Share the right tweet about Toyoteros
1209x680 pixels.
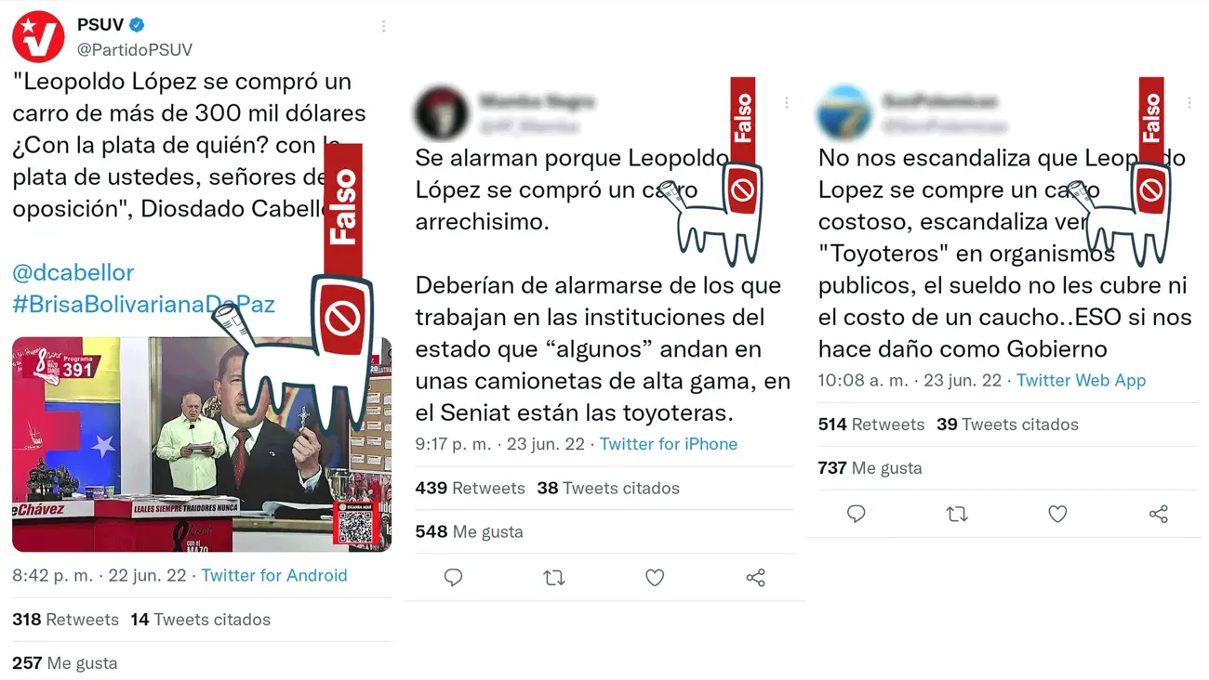coord(1158,514)
